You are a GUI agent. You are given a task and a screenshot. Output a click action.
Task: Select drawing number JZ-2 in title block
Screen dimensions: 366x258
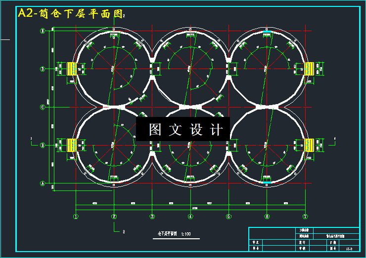click(x=349, y=249)
